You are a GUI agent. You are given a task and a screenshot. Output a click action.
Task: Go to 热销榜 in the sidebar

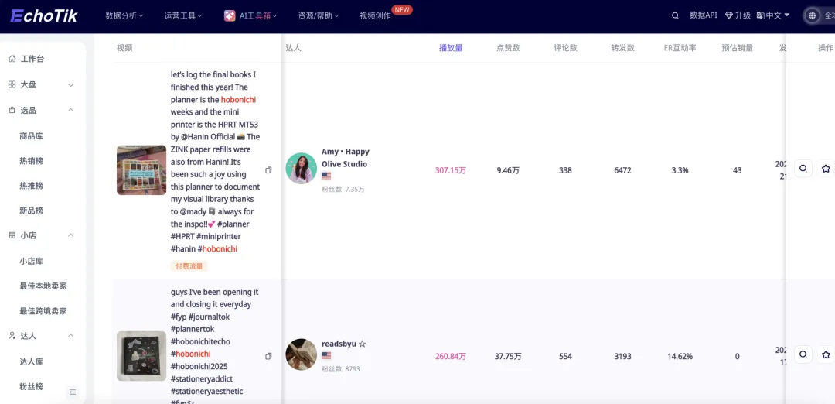(31, 161)
